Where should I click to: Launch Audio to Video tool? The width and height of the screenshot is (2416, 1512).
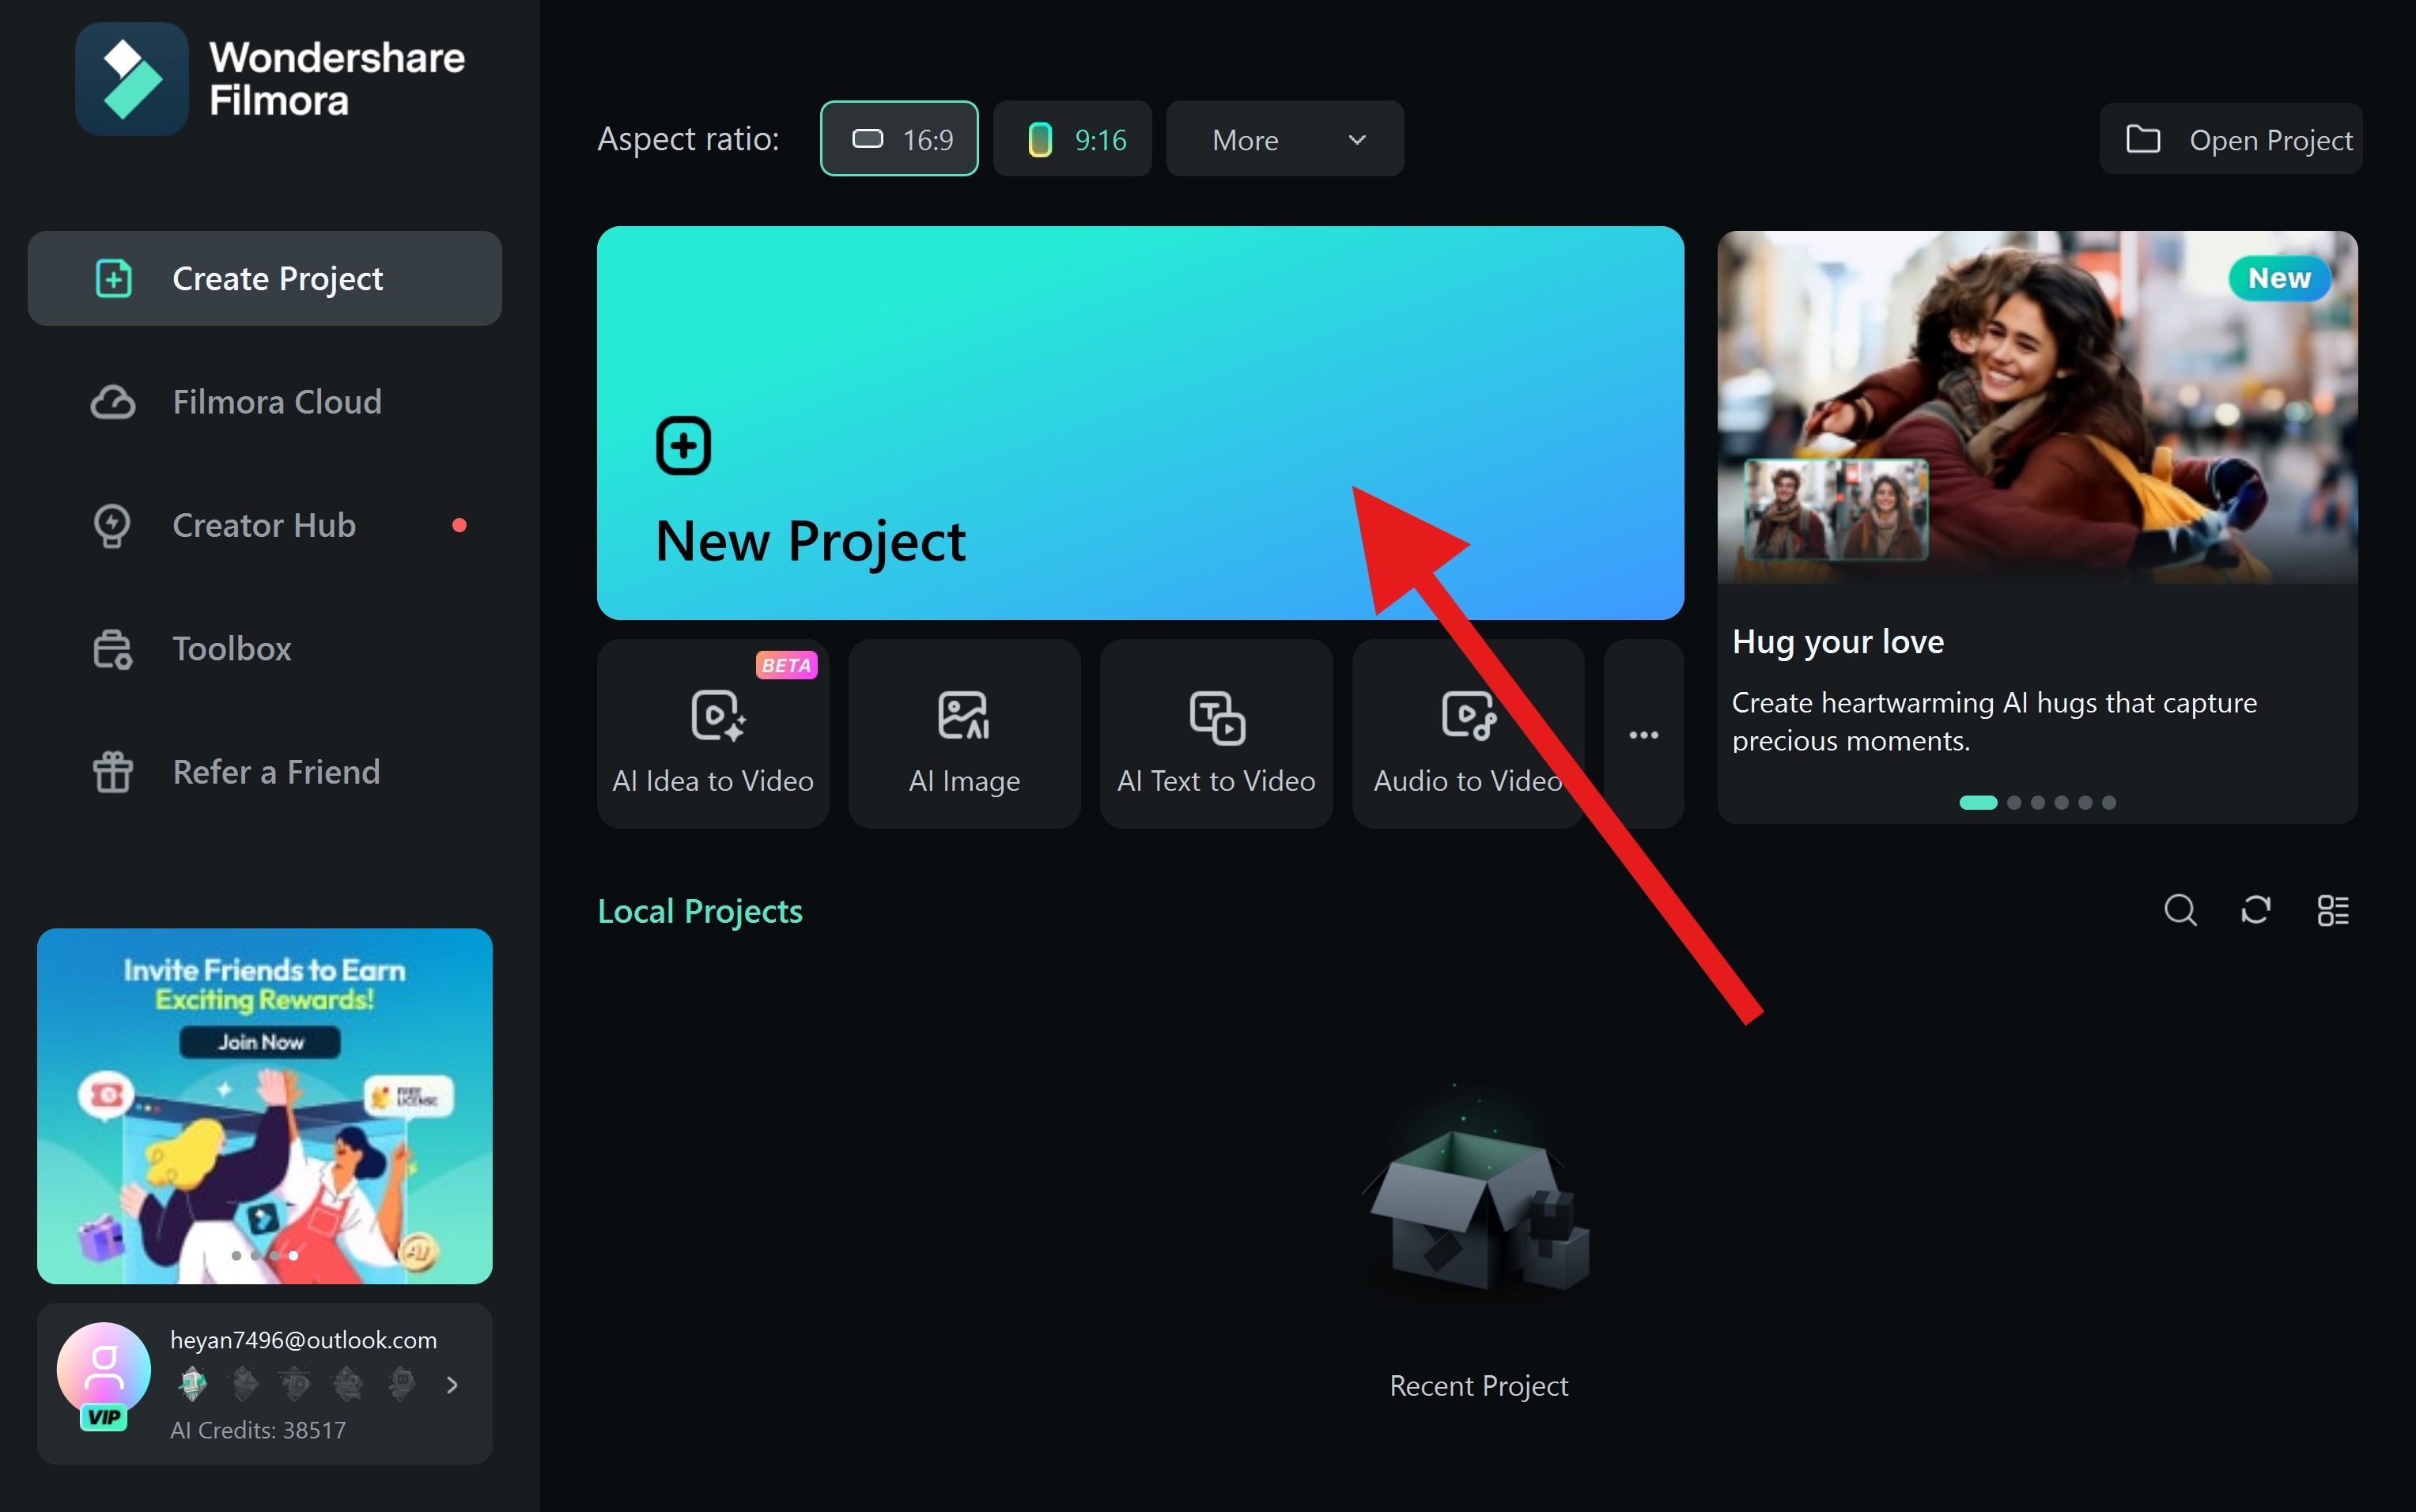(1468, 734)
